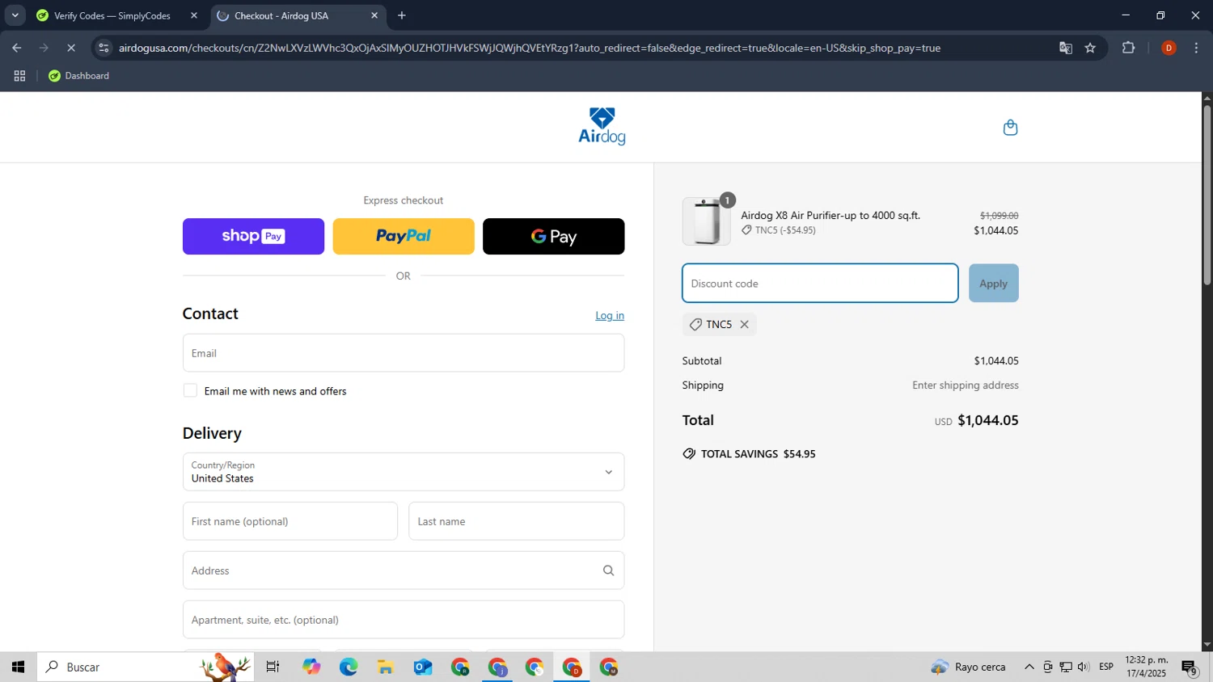Pay with PayPal express checkout
The height and width of the screenshot is (682, 1213).
[x=404, y=236]
